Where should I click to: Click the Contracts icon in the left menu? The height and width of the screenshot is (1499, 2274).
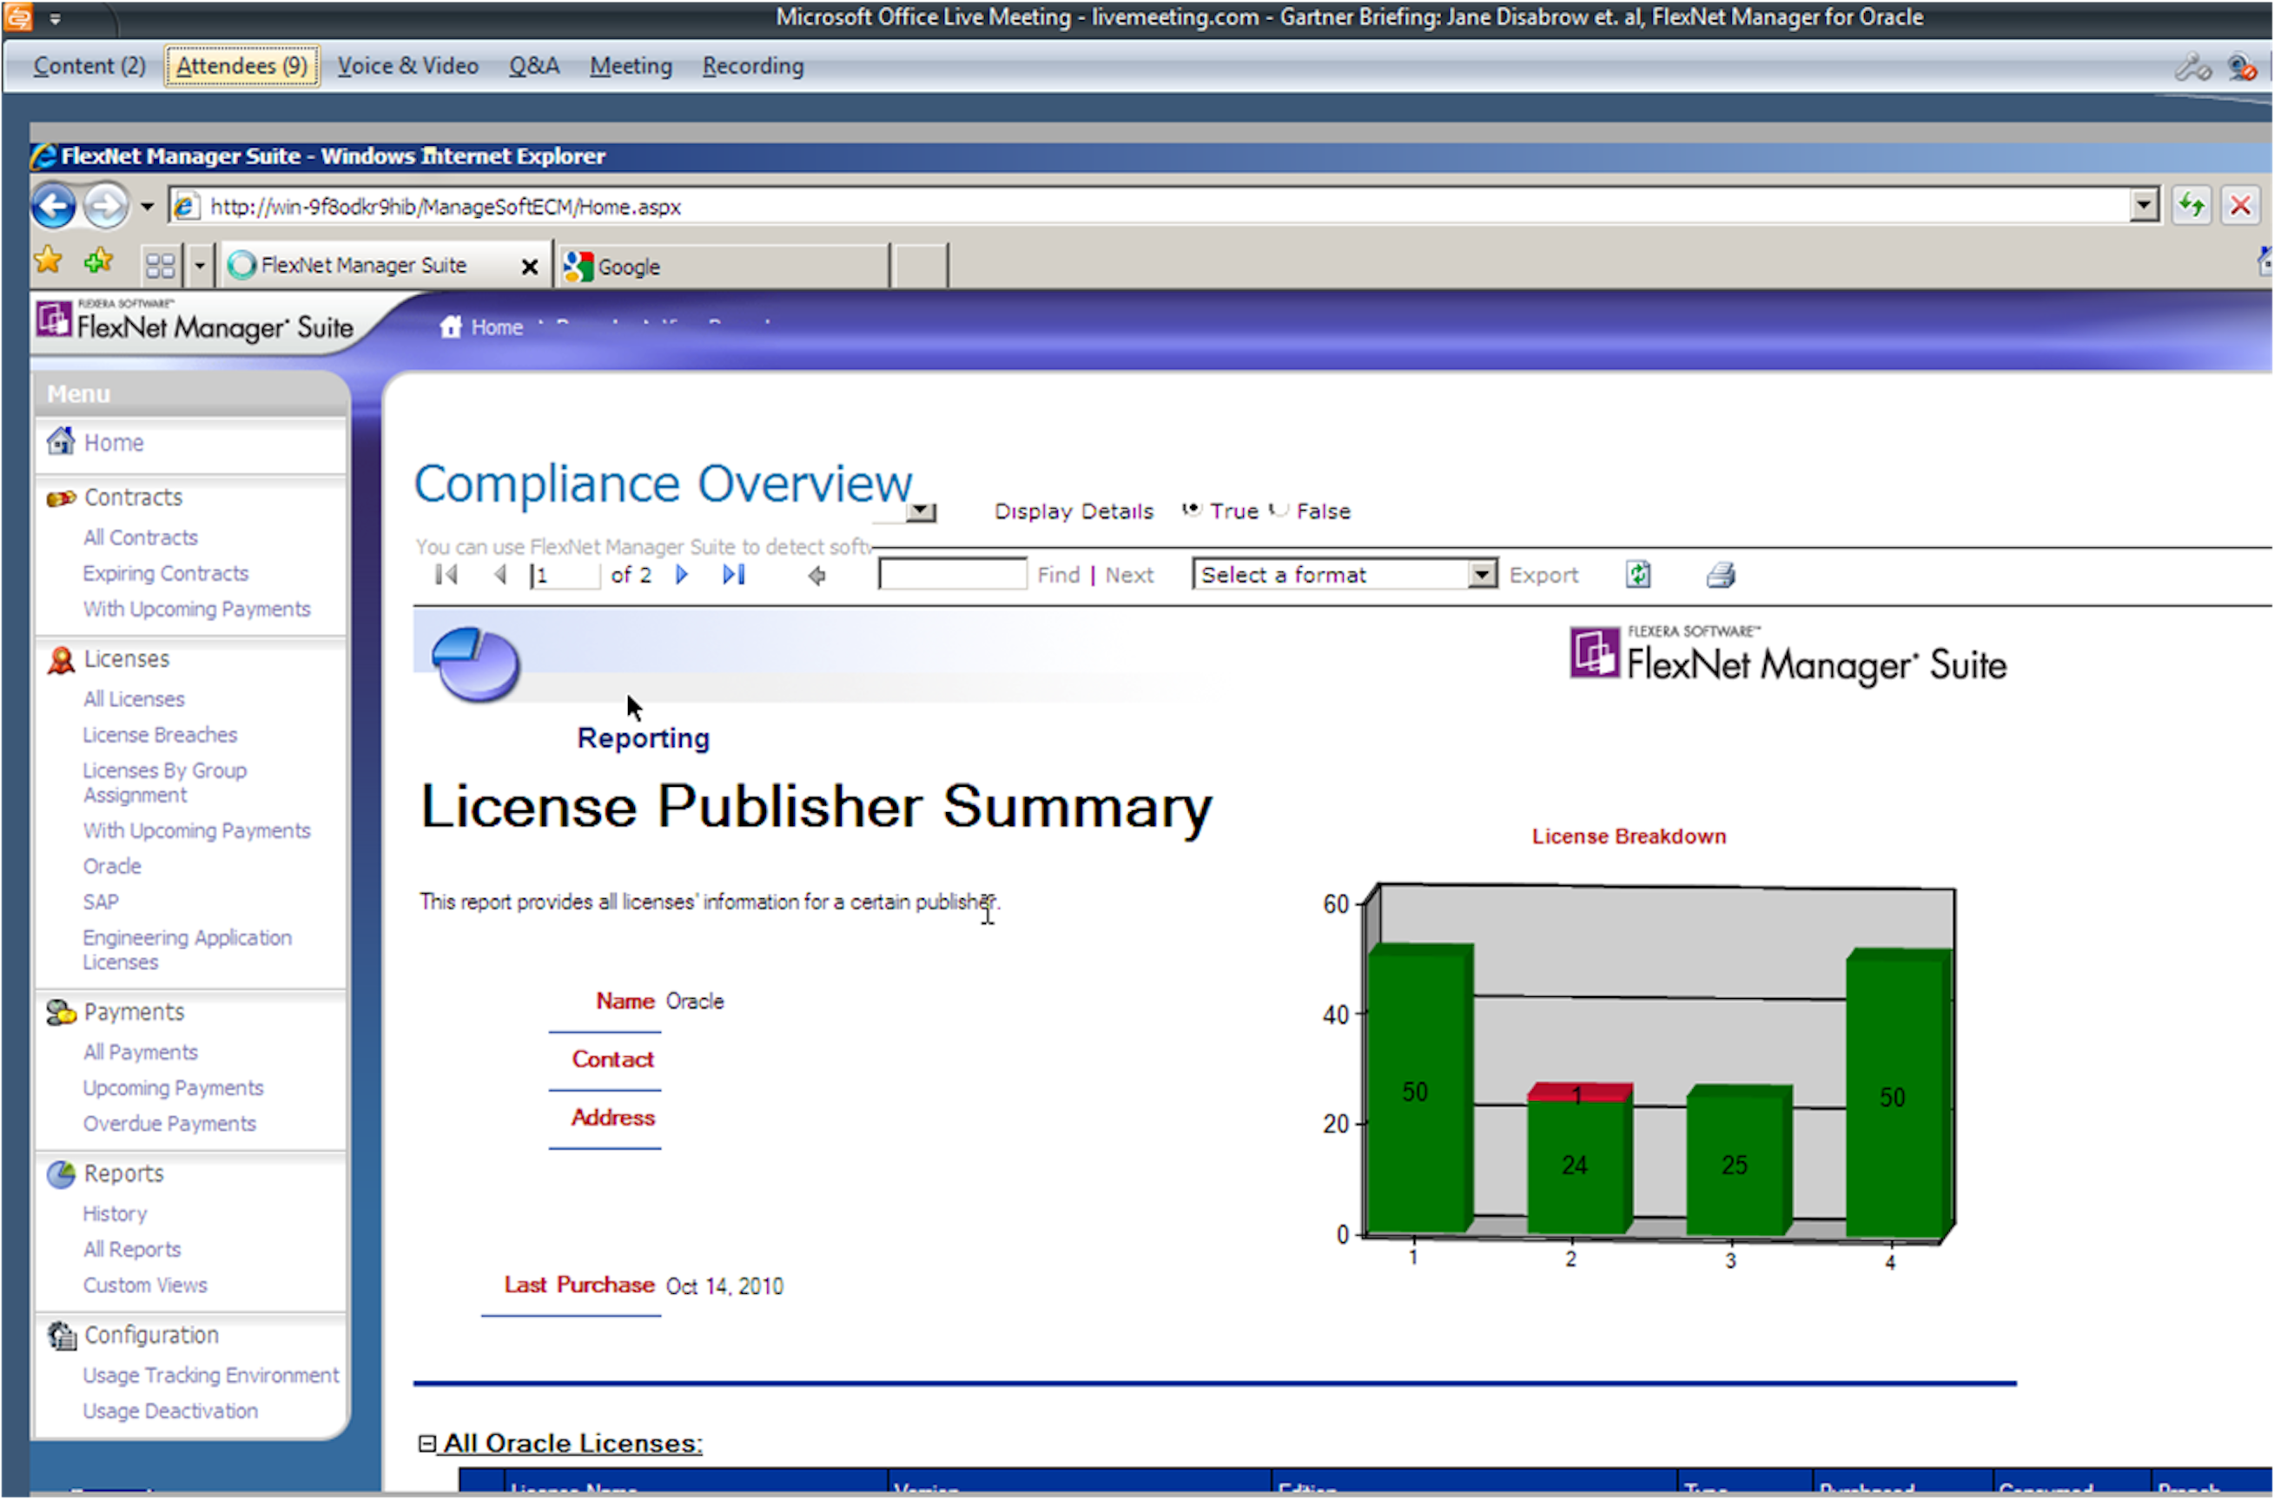(60, 496)
